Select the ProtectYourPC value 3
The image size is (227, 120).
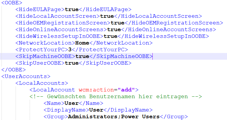pos(70,50)
